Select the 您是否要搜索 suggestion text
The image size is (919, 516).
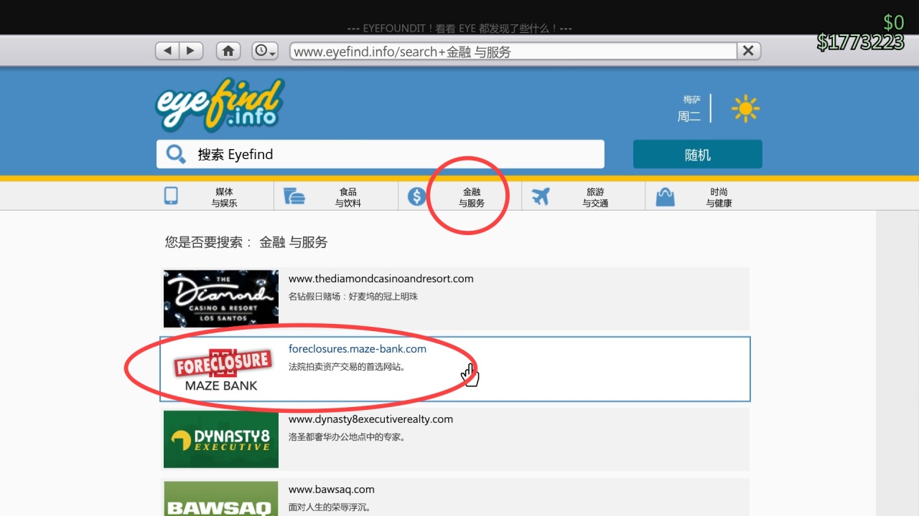pyautogui.click(x=246, y=242)
